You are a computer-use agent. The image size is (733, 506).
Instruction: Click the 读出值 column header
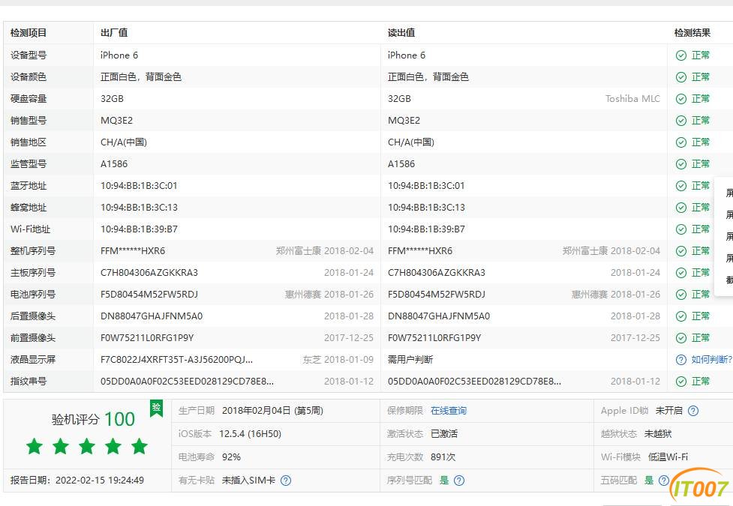click(401, 33)
